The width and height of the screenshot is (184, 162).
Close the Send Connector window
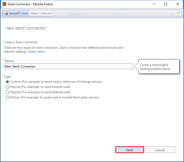click(x=178, y=4)
